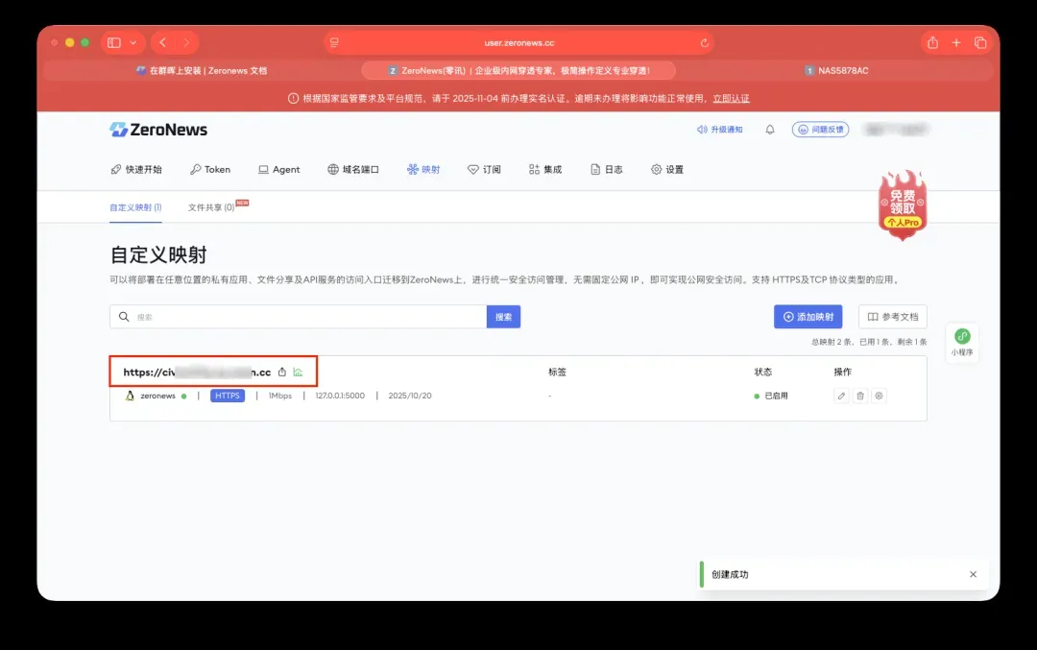Open the mapping's gear settings icon

(x=879, y=396)
